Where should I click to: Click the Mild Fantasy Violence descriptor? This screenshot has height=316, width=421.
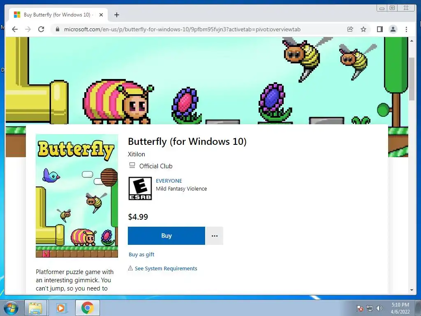[x=181, y=188]
